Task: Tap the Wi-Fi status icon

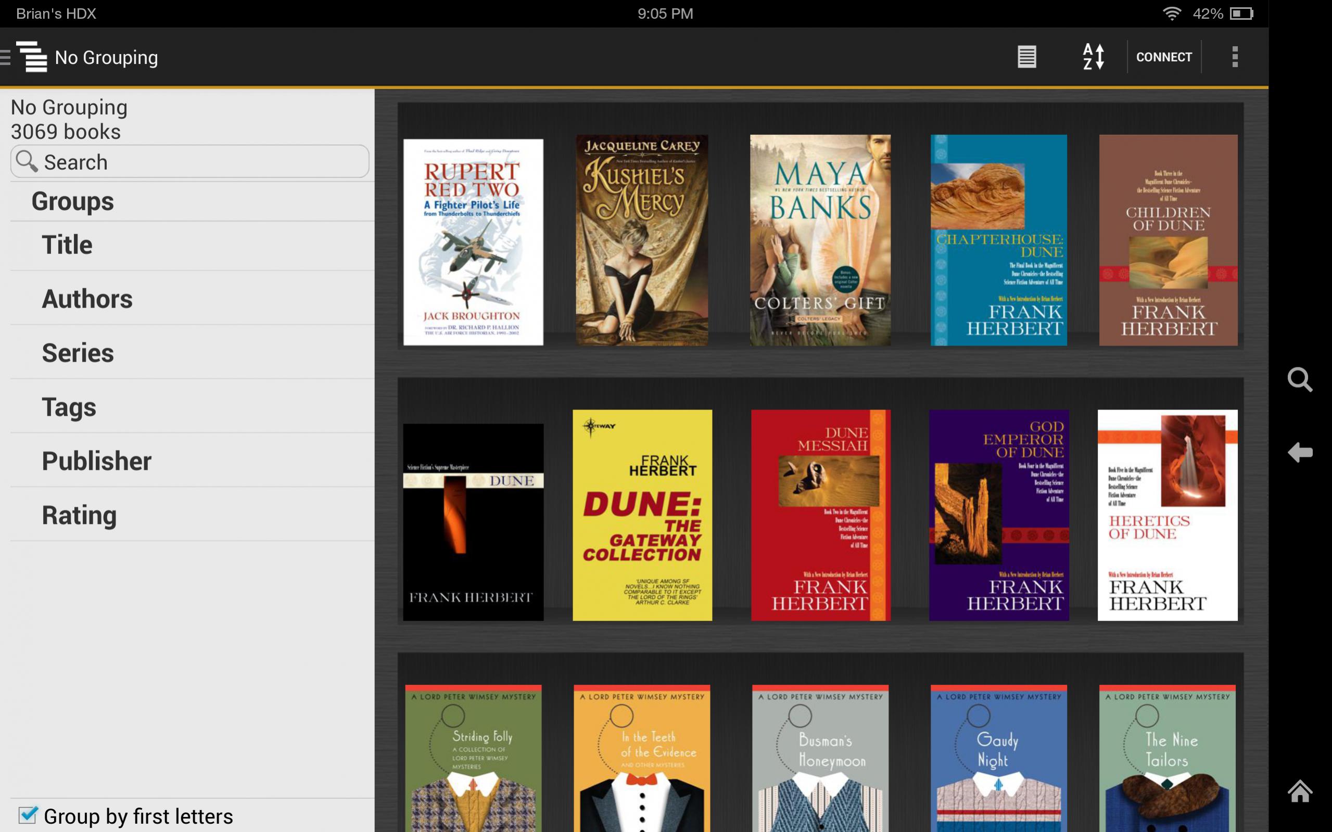Action: click(1171, 13)
